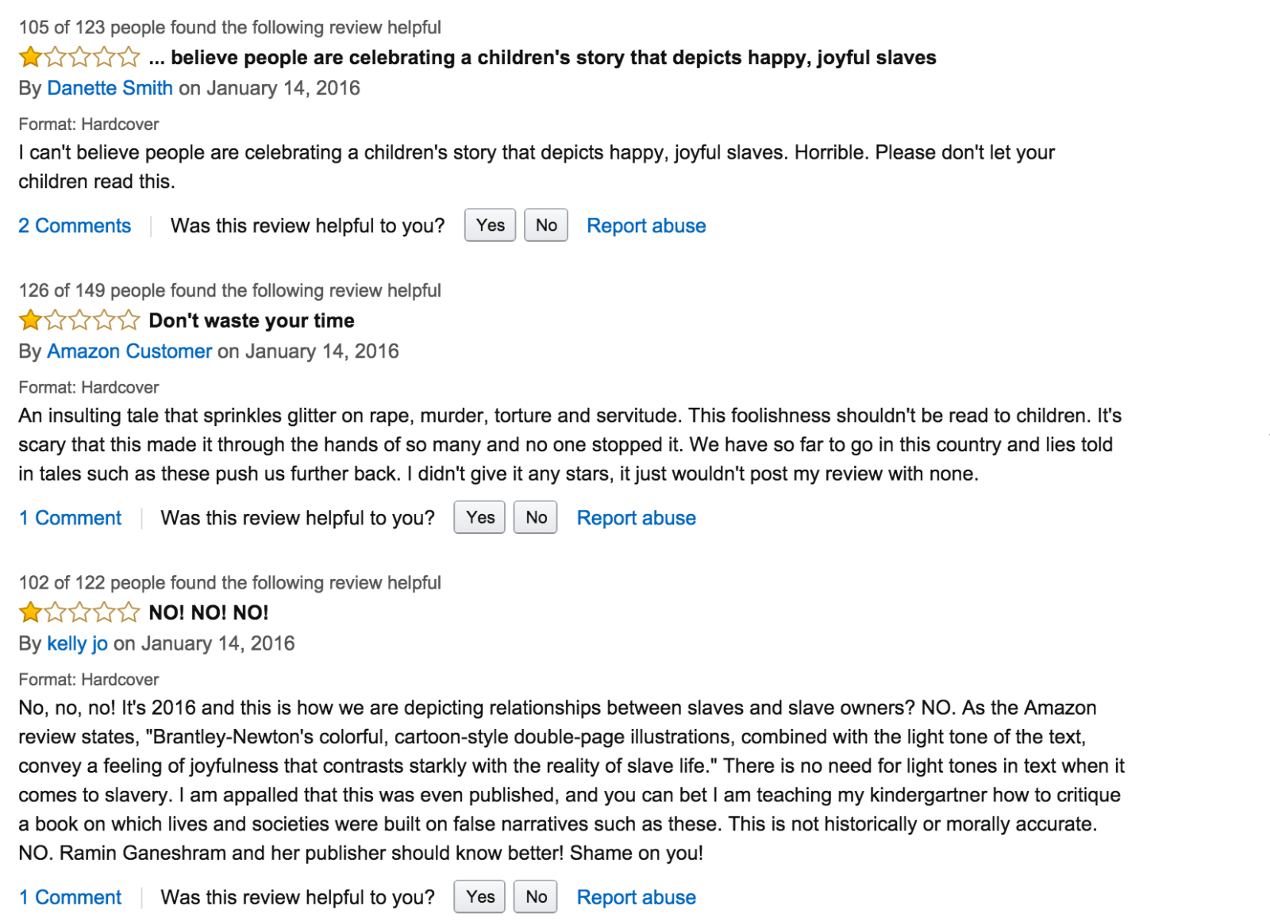Open the Amazon Customer reviewer profile
This screenshot has height=921, width=1270.
tap(129, 351)
